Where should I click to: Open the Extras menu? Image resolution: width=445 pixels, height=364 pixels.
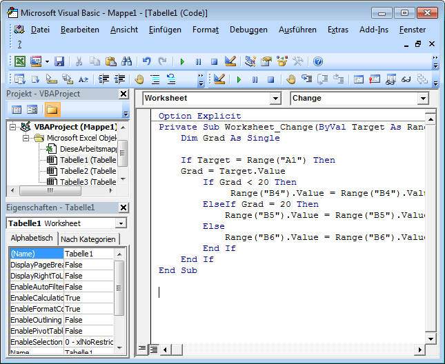coord(338,30)
